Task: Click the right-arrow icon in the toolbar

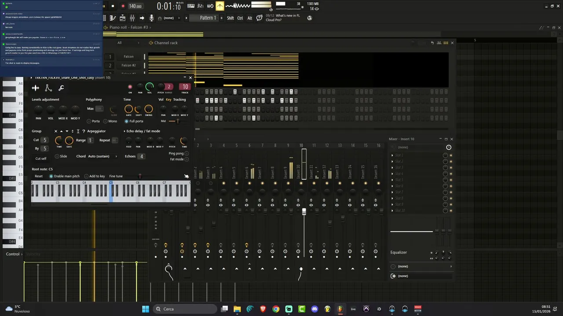Action: click(142, 18)
